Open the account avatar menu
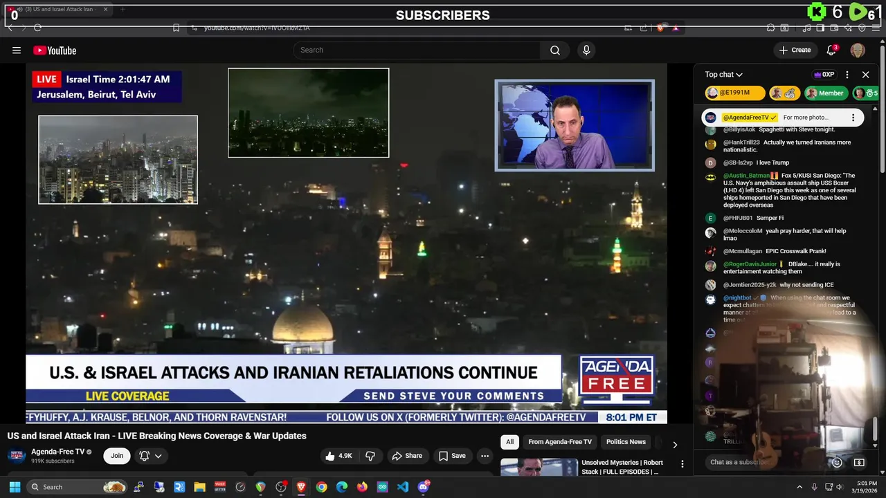This screenshot has width=886, height=498. coord(858,50)
